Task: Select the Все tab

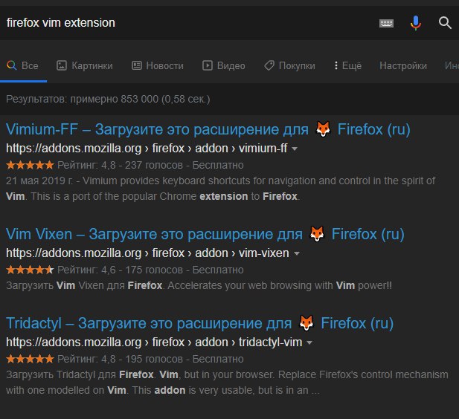Action: [23, 65]
